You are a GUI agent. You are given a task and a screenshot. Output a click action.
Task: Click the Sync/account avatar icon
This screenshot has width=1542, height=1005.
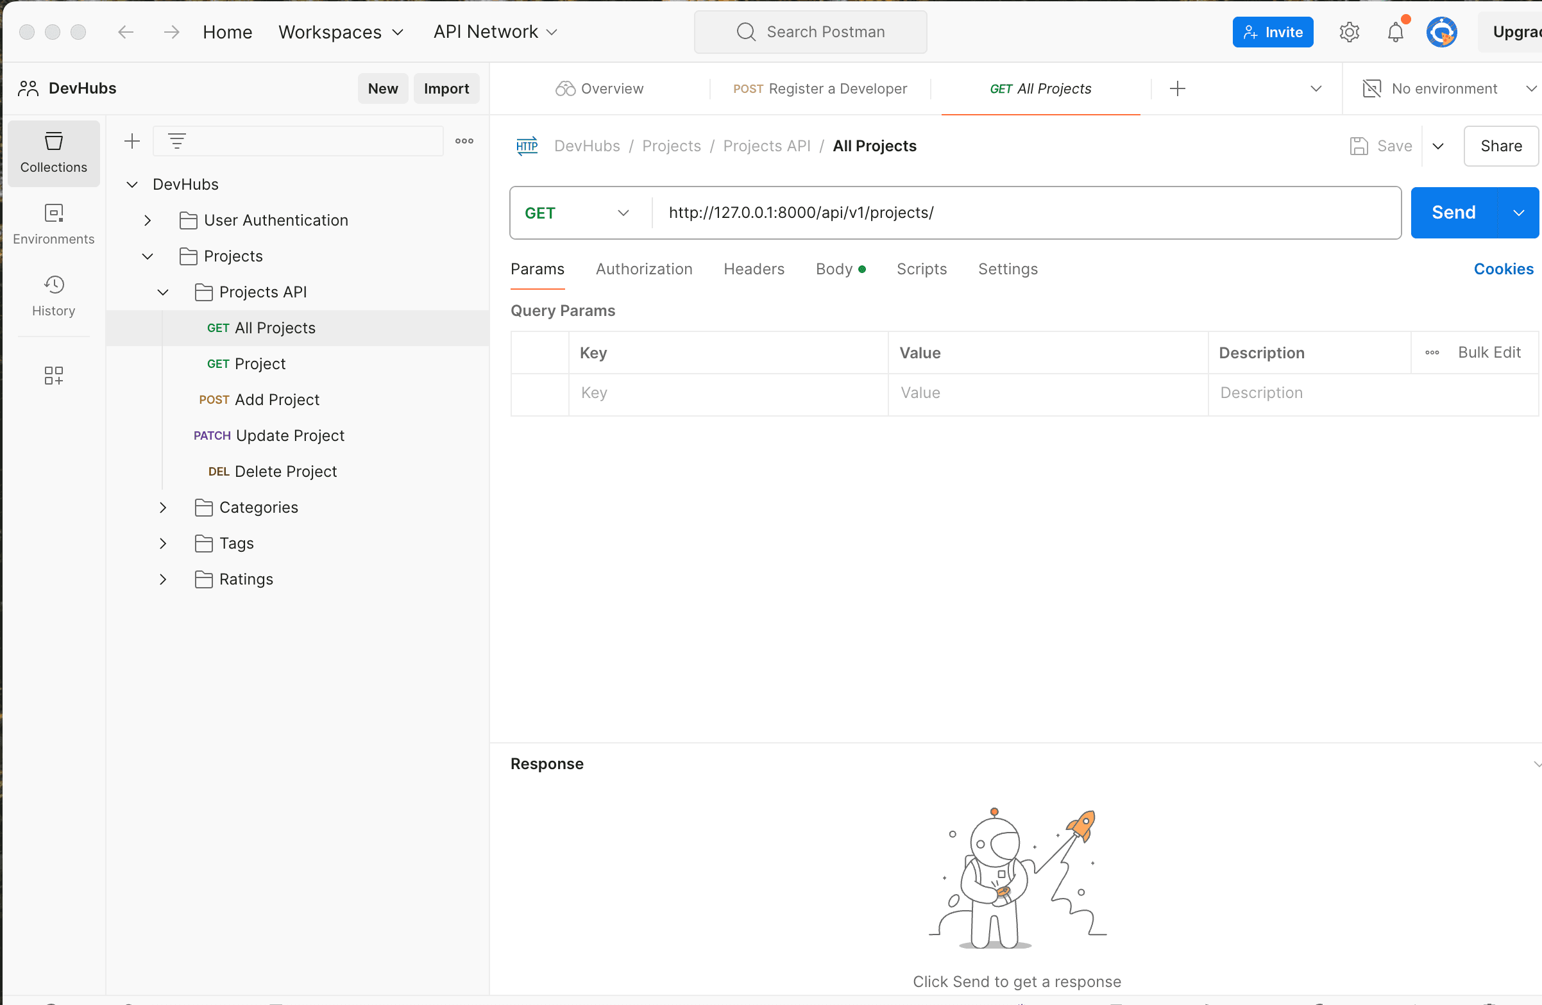[1439, 31]
